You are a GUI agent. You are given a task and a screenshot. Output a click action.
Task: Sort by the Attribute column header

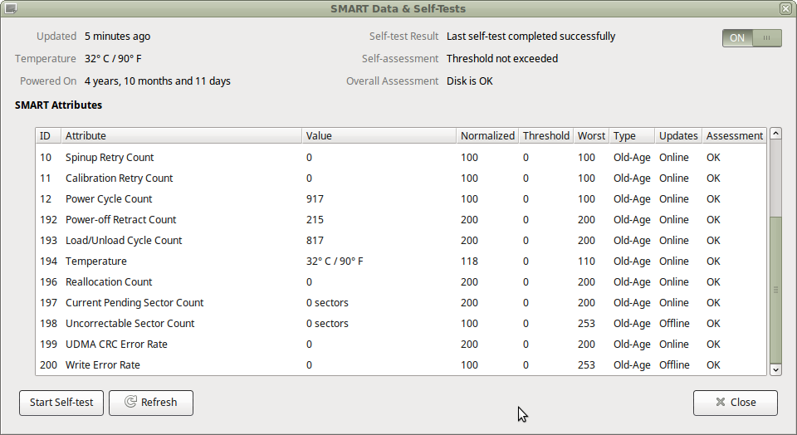tap(182, 135)
